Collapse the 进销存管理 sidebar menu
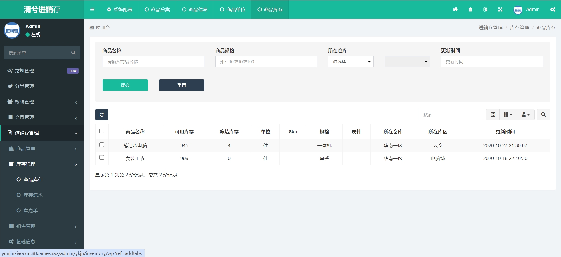This screenshot has width=561, height=257. 42,133
